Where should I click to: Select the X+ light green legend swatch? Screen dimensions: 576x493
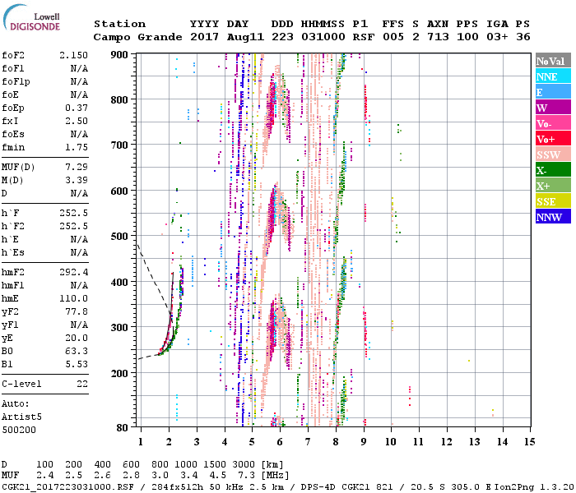(x=553, y=185)
